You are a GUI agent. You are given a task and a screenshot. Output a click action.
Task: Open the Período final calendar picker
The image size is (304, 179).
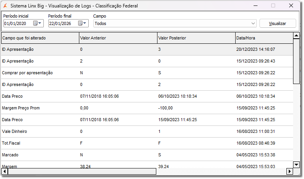(83, 23)
